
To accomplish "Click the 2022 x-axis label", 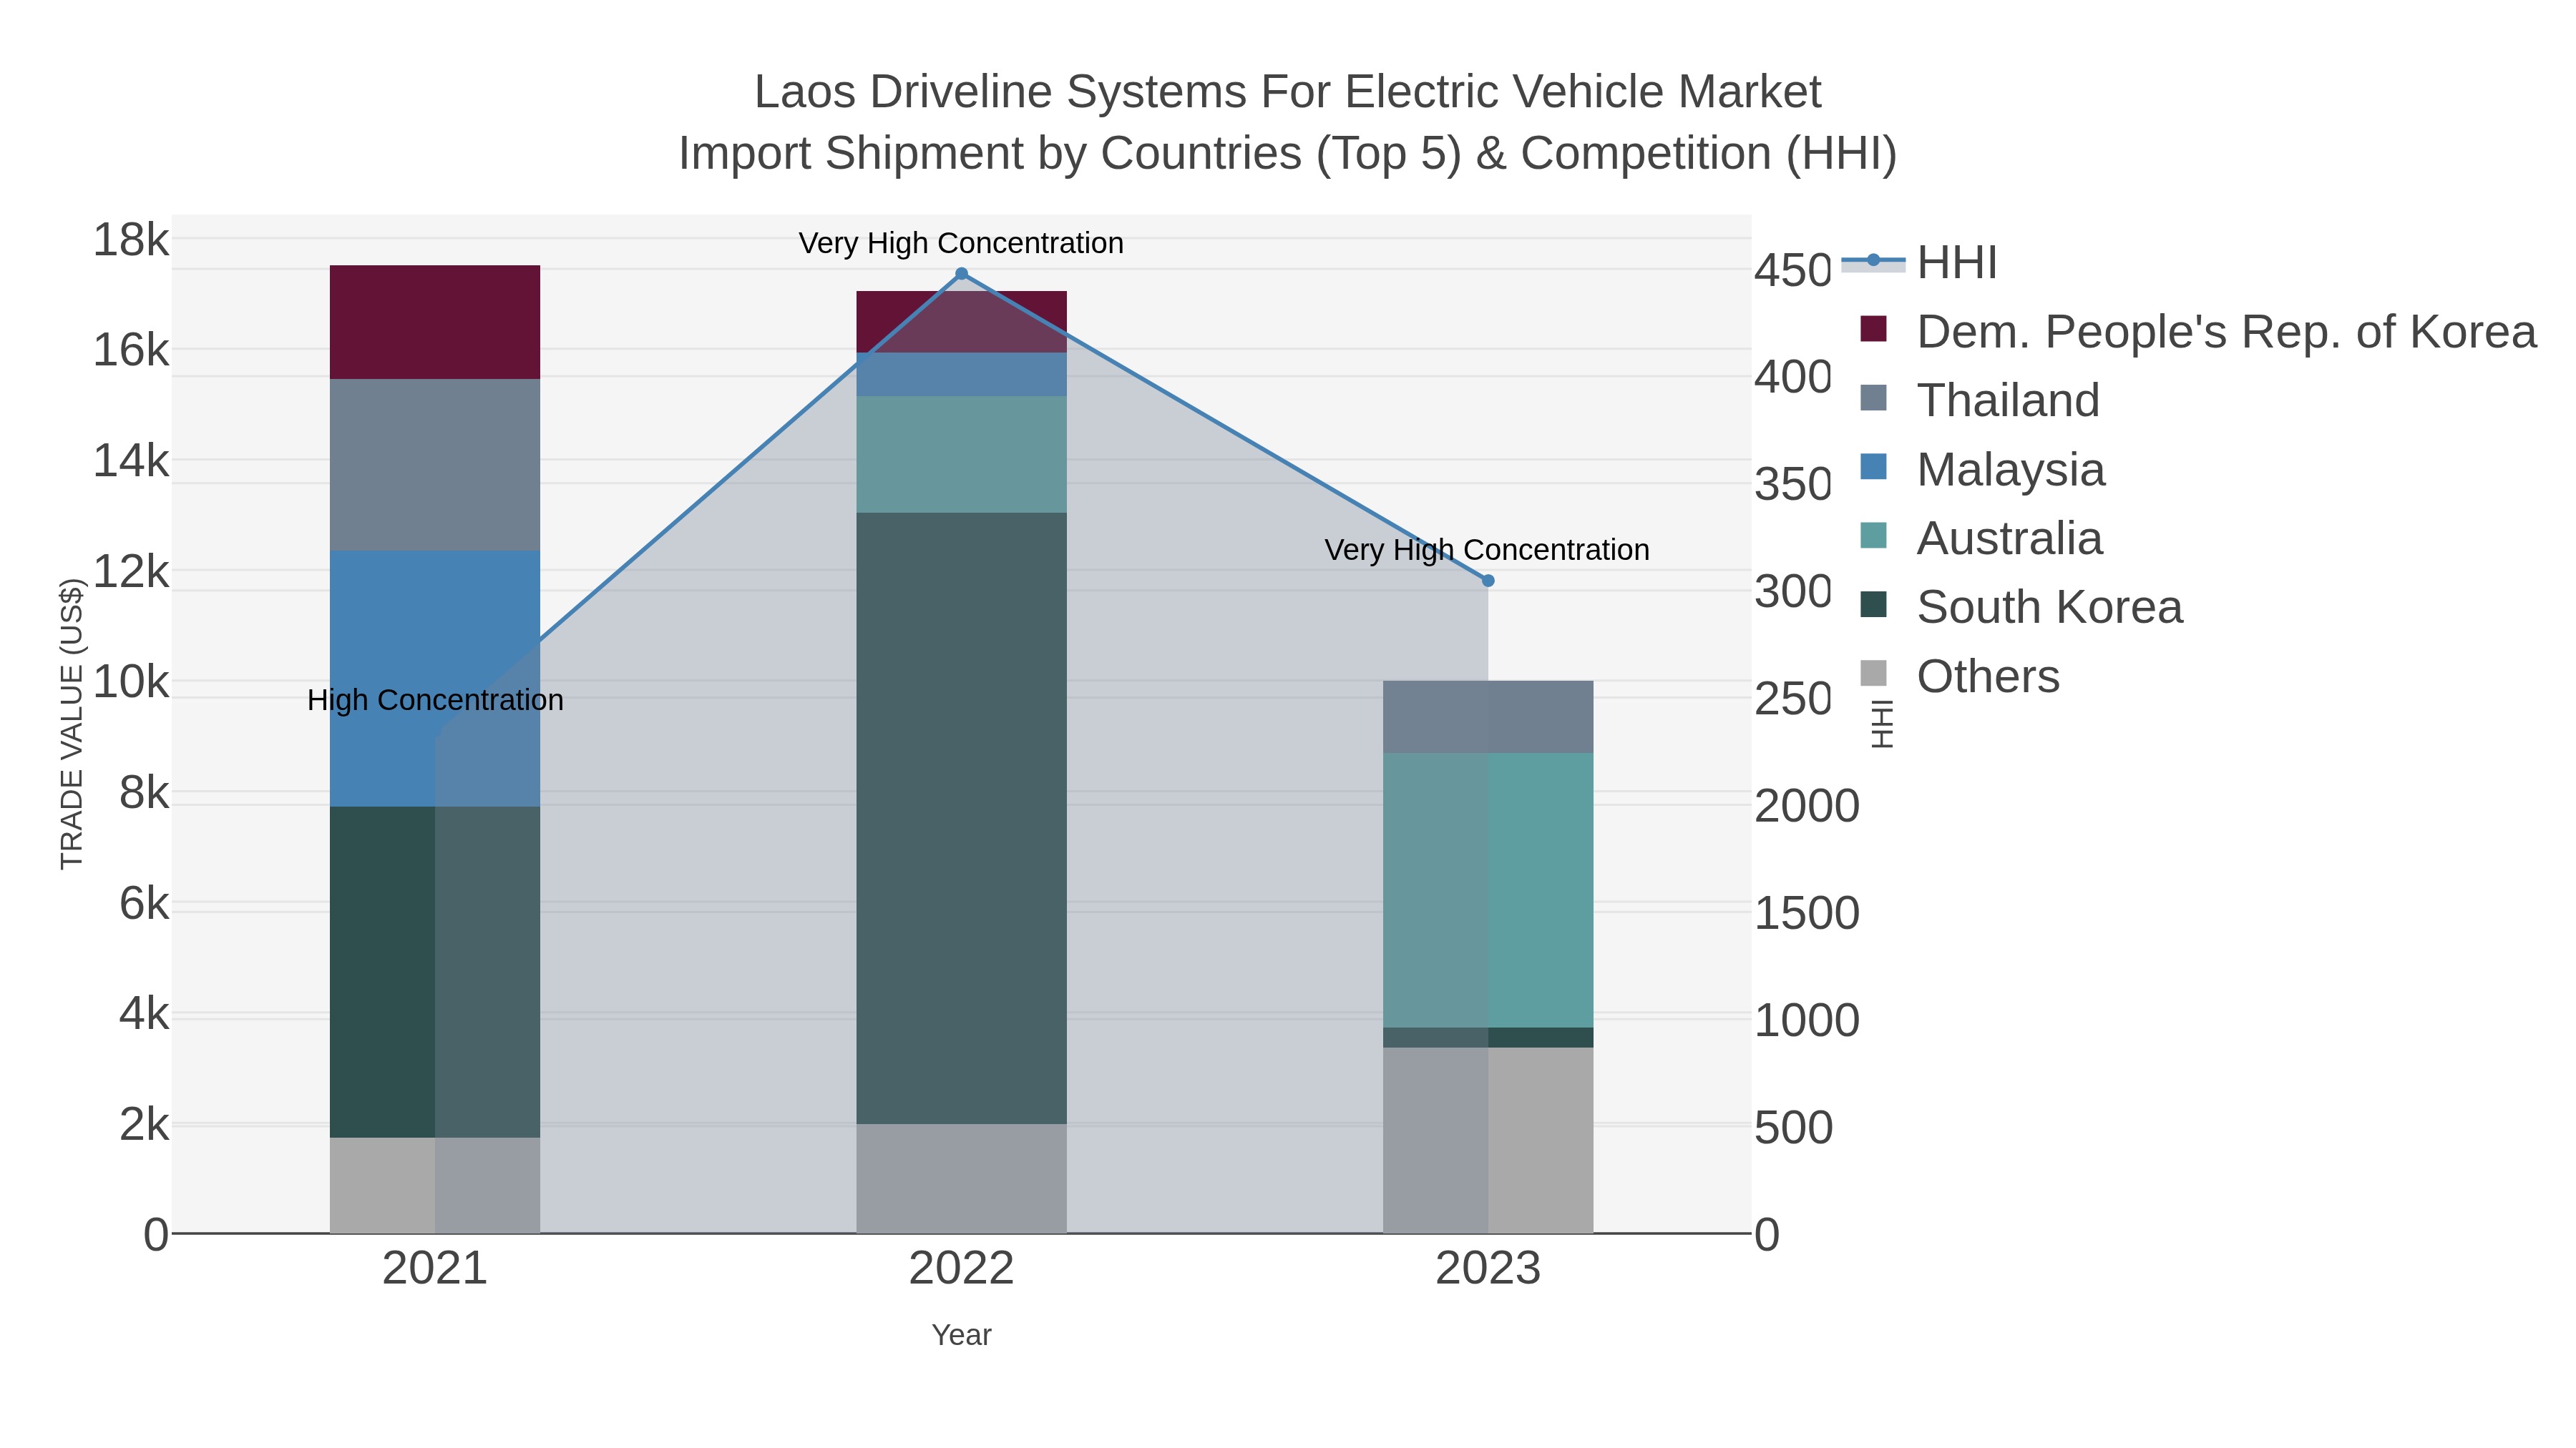I will (x=961, y=1269).
